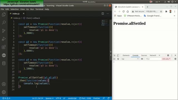Split the editor to the right
This screenshot has height=100, width=178.
point(103,14)
